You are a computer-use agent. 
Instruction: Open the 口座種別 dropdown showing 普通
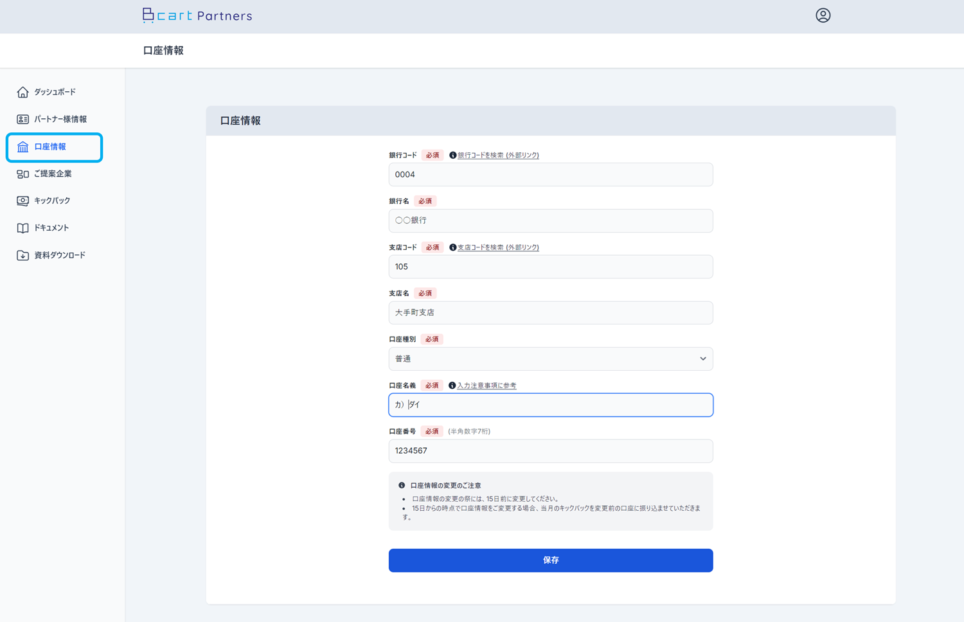pos(551,359)
